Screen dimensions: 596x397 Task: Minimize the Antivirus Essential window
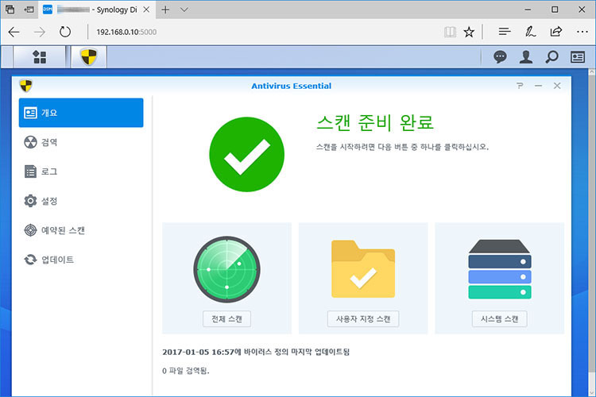tap(538, 86)
